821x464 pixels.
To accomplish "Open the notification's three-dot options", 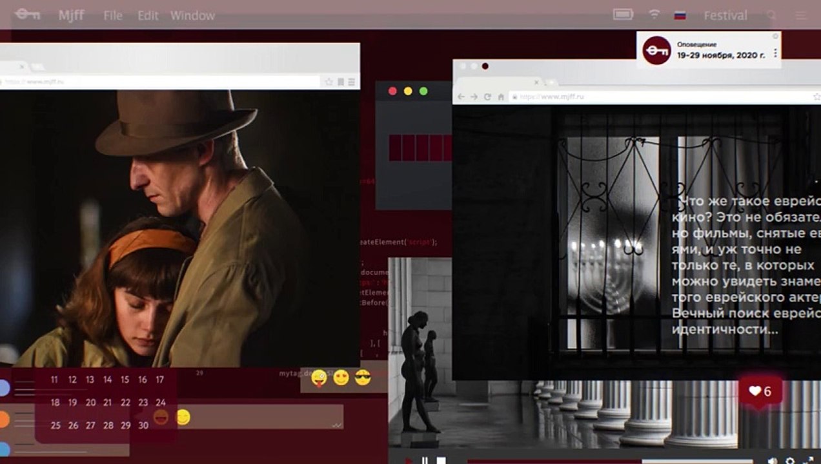I will pos(775,53).
